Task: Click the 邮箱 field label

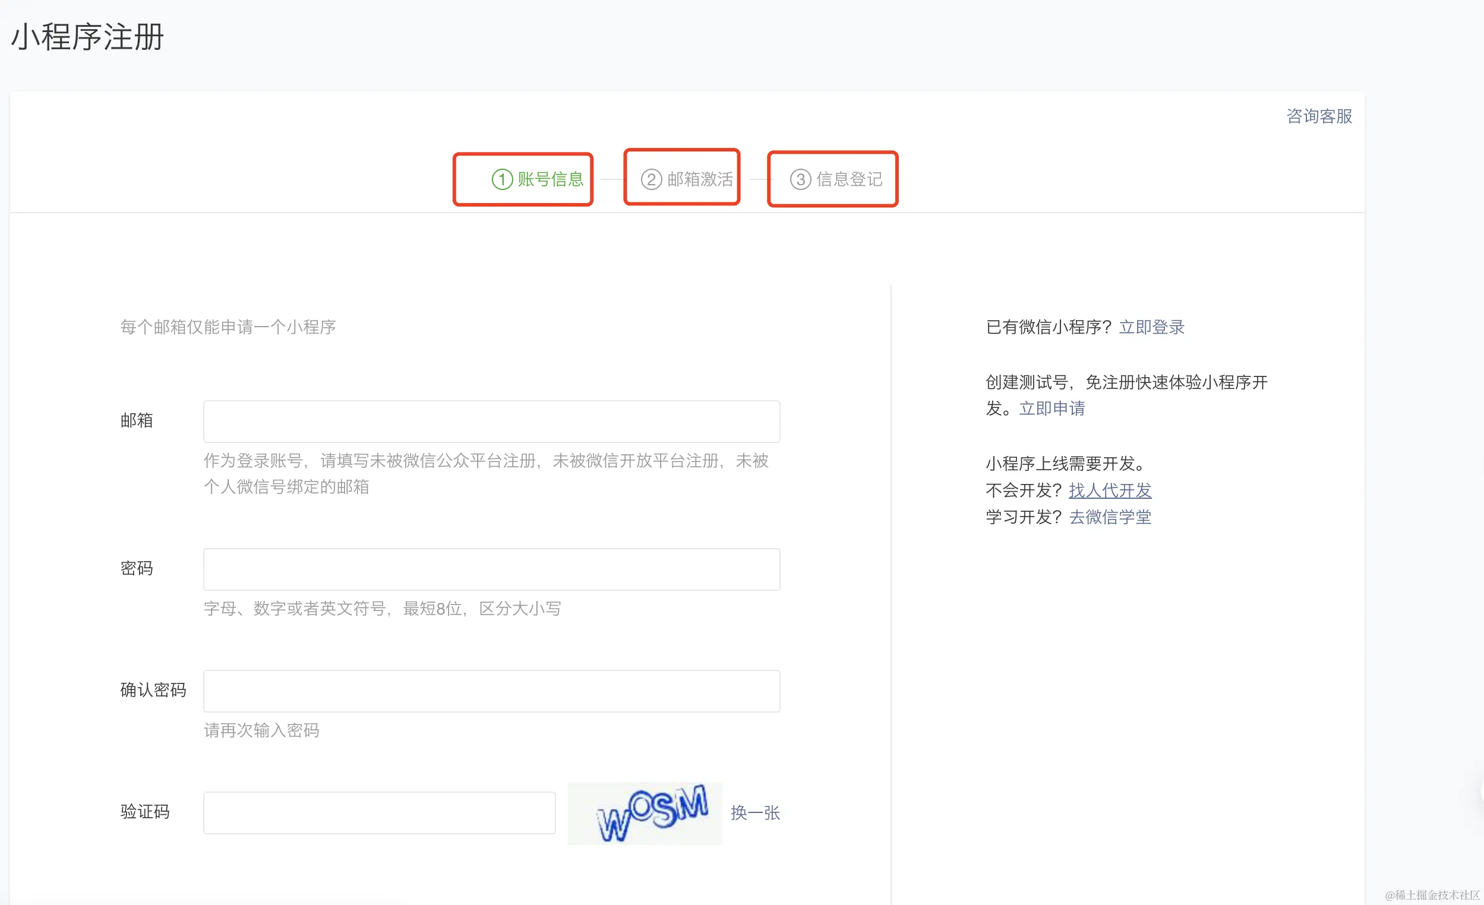Action: tap(137, 420)
